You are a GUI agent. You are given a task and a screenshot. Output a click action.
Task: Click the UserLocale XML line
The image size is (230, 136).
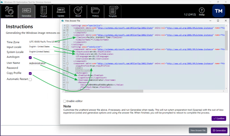(x=92, y=59)
